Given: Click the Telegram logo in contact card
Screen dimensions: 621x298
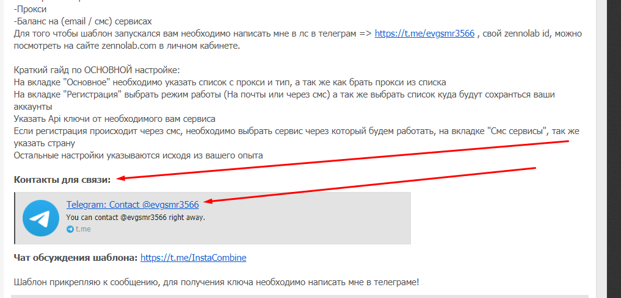Looking at the screenshot, I should [41, 218].
